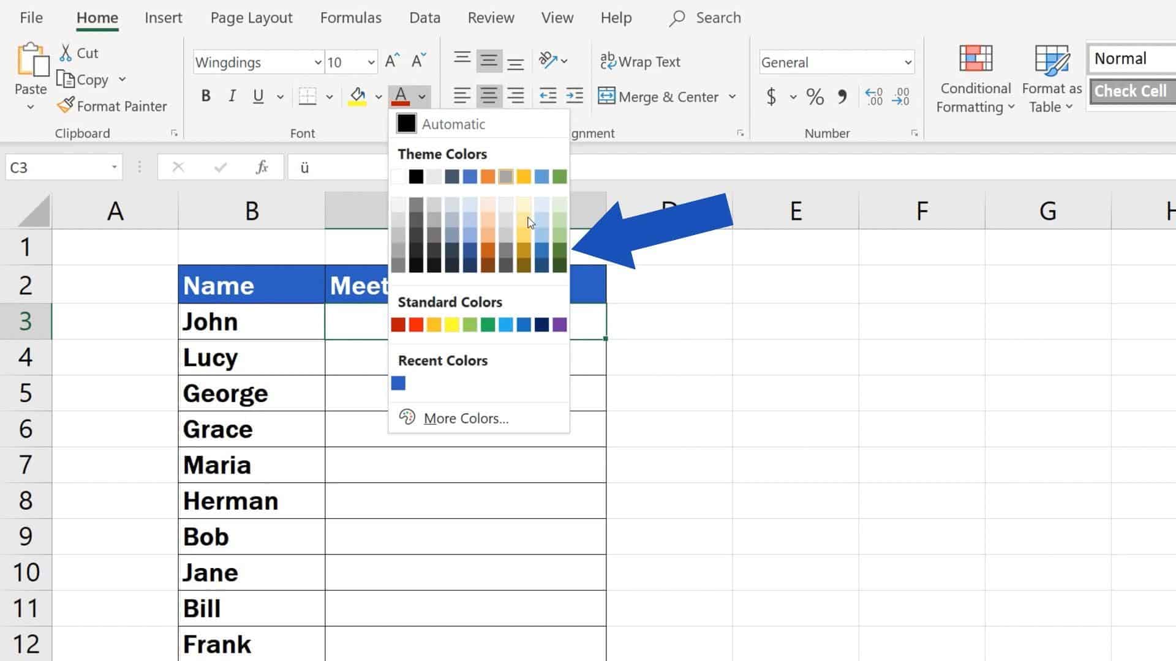Open Conditional Formatting options

click(974, 78)
